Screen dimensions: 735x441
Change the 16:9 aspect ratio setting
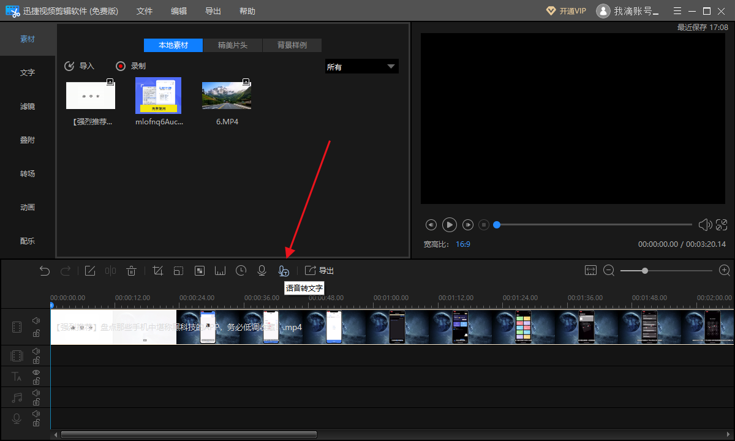click(x=463, y=244)
